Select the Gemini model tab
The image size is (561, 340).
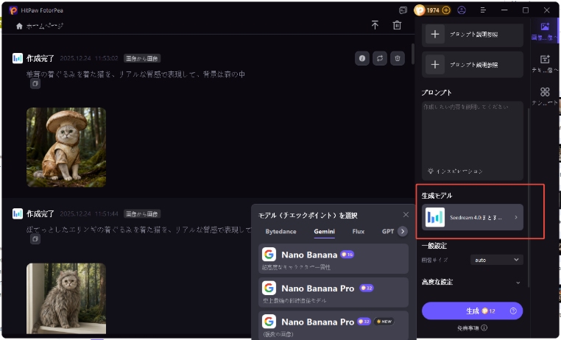coord(325,231)
